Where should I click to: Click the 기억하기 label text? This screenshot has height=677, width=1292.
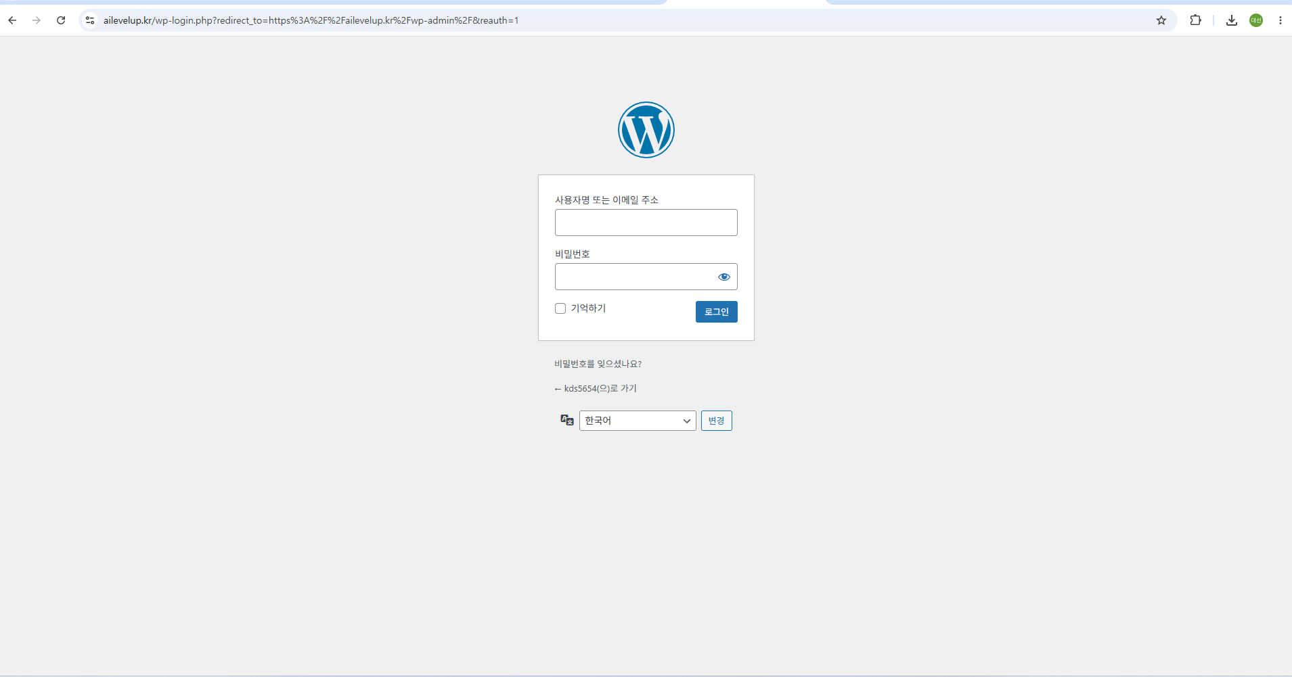588,308
